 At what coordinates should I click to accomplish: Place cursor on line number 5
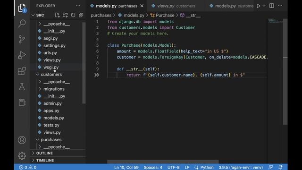click(97, 45)
